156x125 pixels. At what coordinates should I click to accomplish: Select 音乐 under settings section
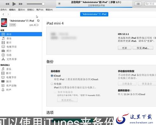tap(21, 38)
